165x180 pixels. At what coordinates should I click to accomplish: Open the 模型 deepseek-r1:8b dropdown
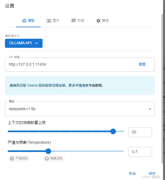click(80, 109)
